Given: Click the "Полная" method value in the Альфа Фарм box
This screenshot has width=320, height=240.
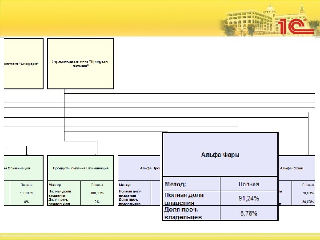Looking at the screenshot, I should pos(249,184).
